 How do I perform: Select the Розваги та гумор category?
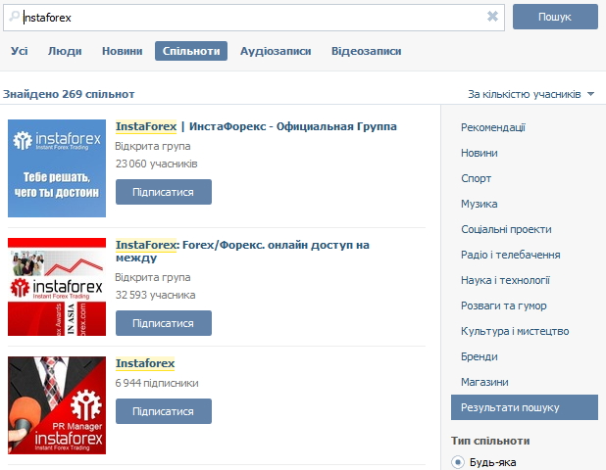pyautogui.click(x=504, y=305)
